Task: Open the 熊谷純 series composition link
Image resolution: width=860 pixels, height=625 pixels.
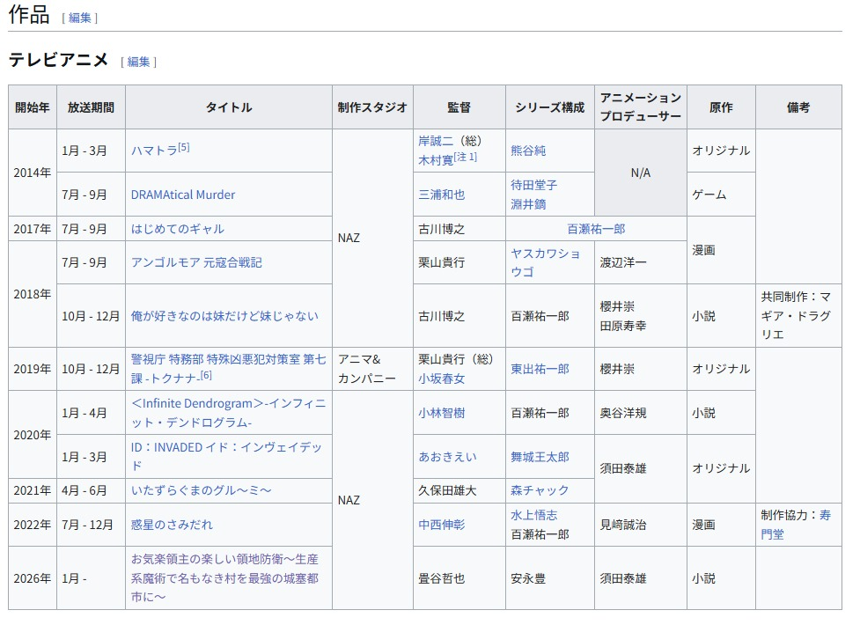Action: (x=528, y=151)
